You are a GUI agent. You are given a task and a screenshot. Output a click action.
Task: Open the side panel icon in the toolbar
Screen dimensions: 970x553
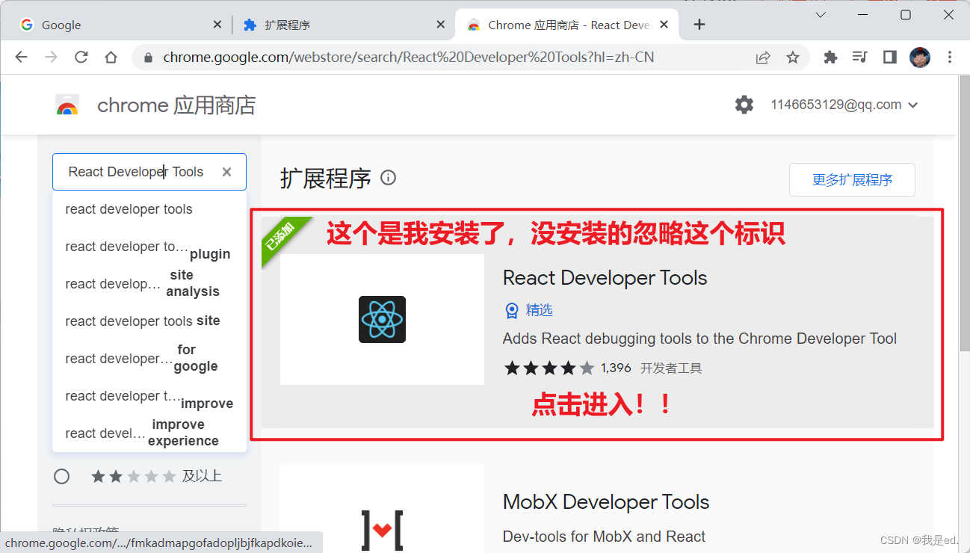(x=889, y=57)
